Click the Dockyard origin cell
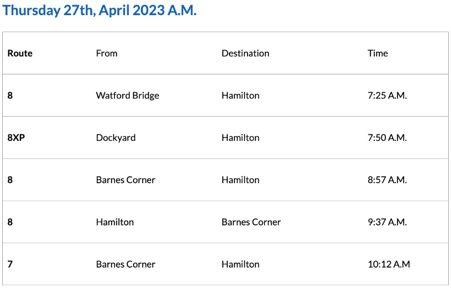 click(x=116, y=138)
